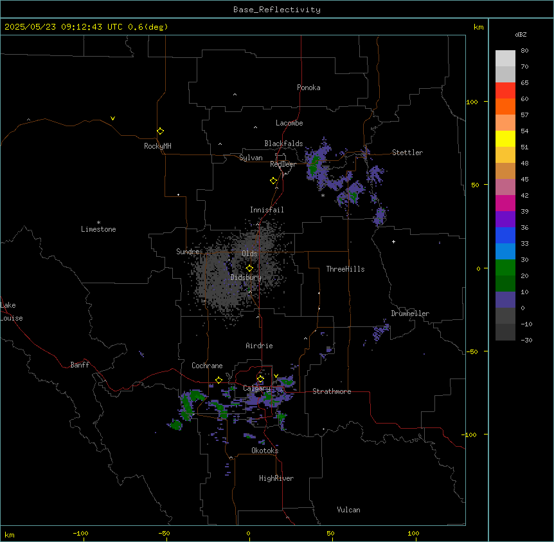This screenshot has width=554, height=542.
Task: Click the yellow swatch between 54 and 51 dBZ
Action: click(x=505, y=138)
